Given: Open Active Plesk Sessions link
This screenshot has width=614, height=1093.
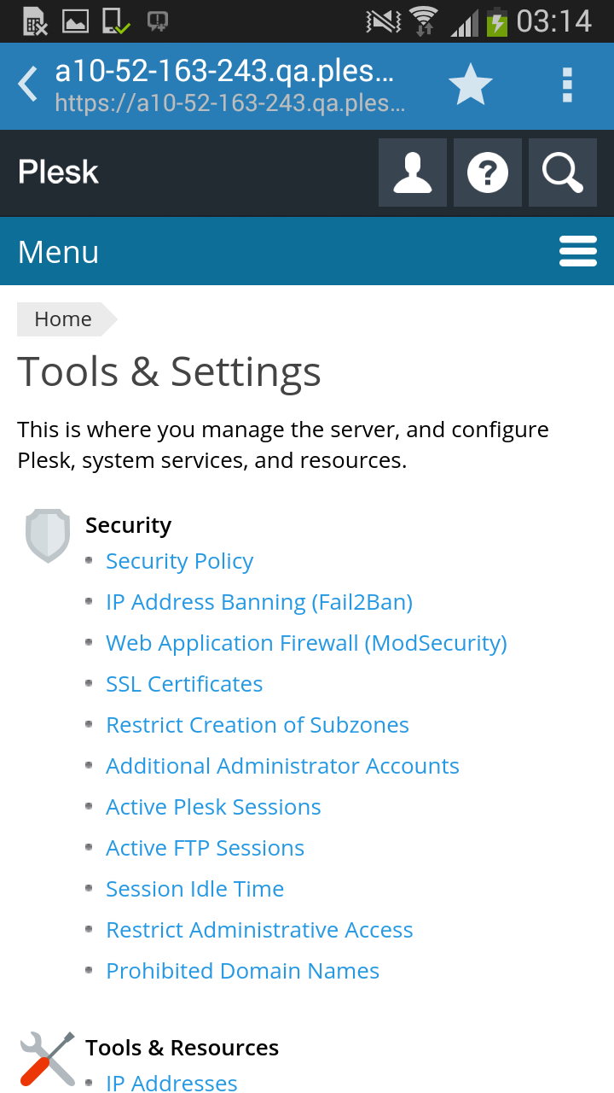Looking at the screenshot, I should (x=213, y=807).
